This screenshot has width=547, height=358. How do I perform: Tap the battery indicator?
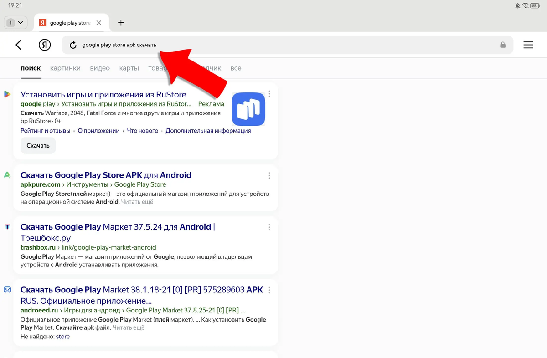point(536,5)
